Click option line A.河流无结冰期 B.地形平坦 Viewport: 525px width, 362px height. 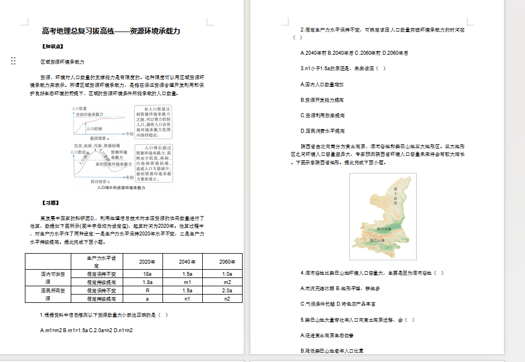(340, 288)
